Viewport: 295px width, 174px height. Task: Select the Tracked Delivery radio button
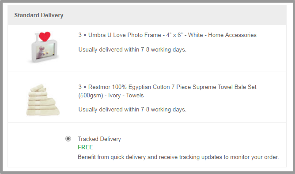pos(68,139)
